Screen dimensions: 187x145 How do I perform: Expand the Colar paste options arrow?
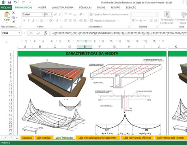point(7,23)
